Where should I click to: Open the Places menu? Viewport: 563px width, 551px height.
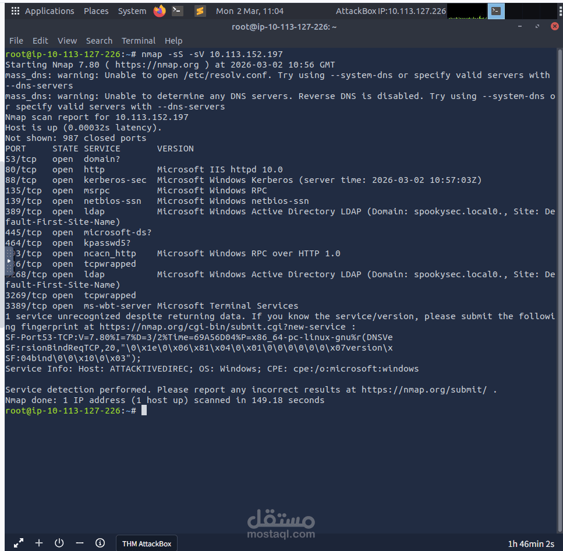tap(96, 11)
